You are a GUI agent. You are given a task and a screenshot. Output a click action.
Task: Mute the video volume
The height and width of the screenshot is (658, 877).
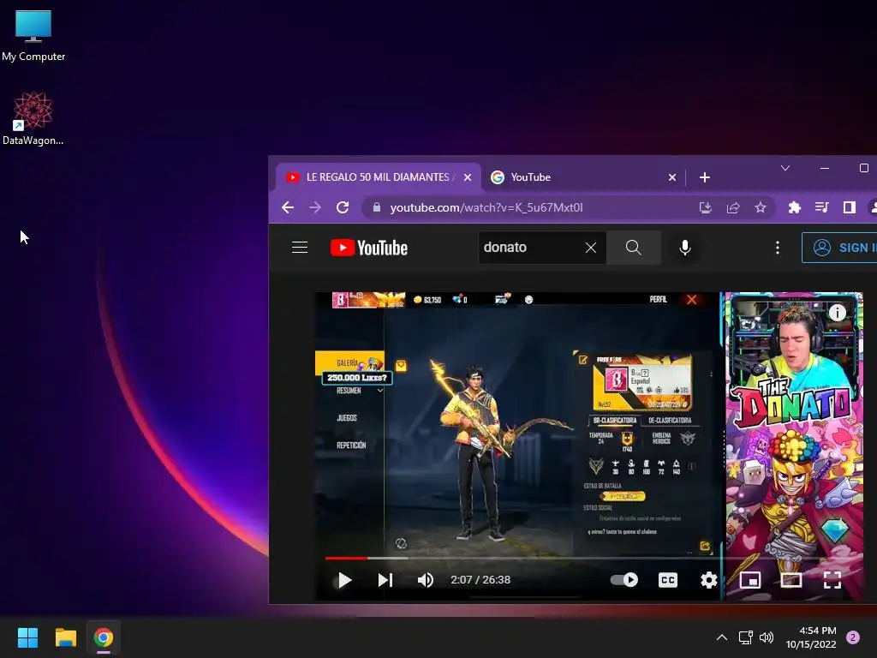point(425,580)
